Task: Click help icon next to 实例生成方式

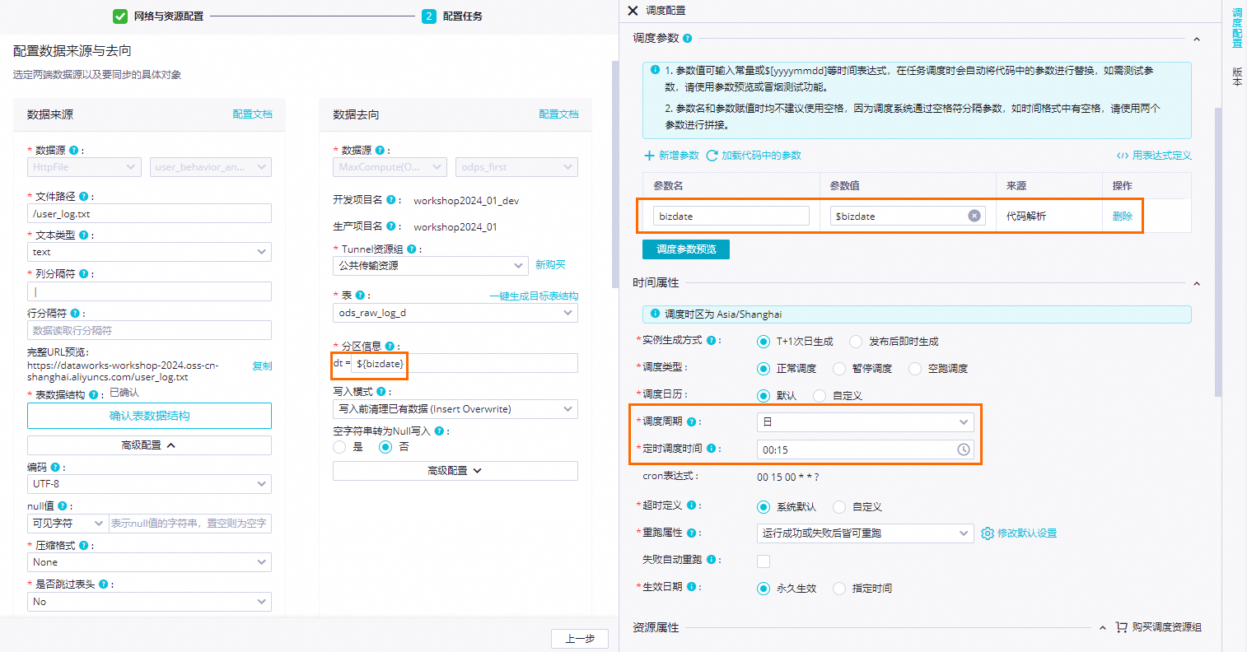Action: tap(712, 340)
